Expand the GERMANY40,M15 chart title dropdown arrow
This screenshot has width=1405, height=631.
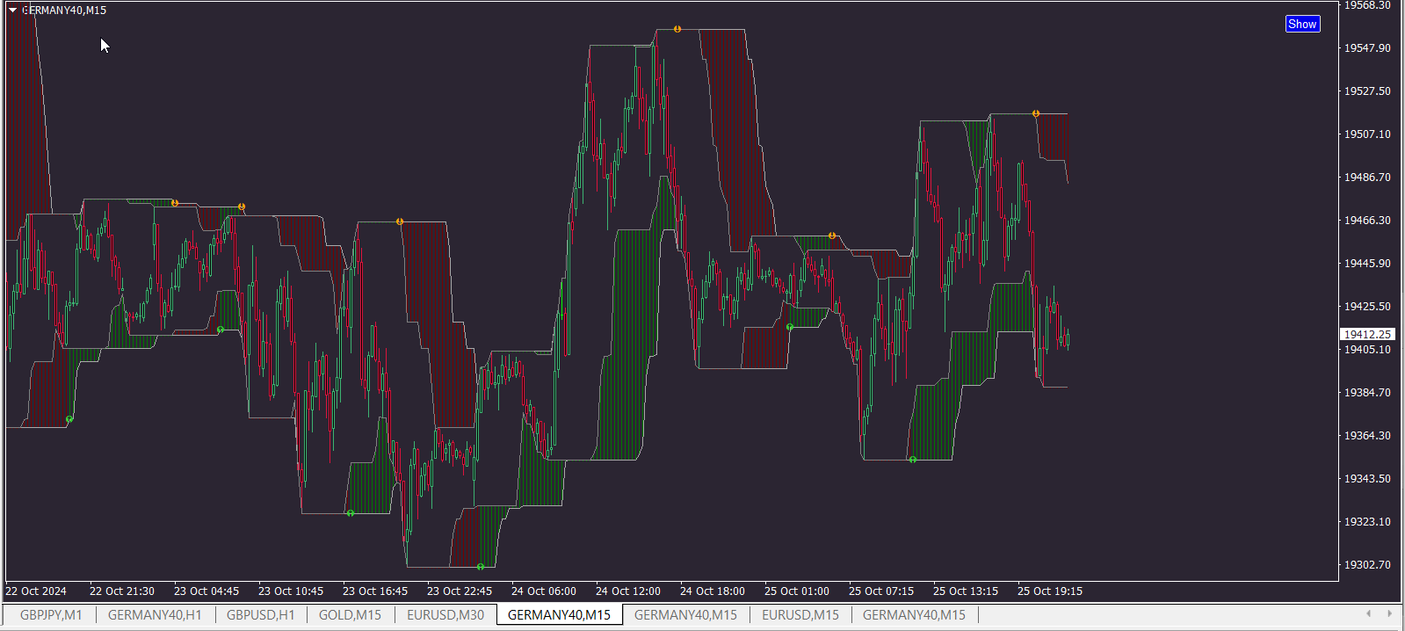(13, 11)
